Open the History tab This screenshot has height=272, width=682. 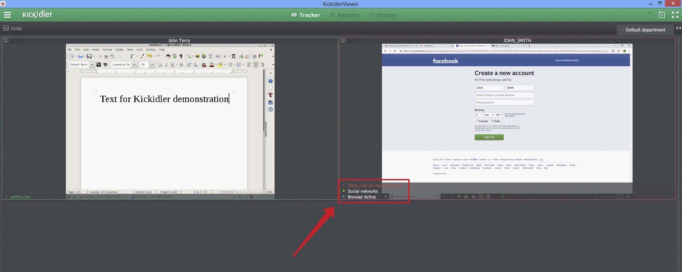382,15
